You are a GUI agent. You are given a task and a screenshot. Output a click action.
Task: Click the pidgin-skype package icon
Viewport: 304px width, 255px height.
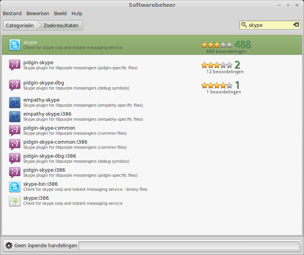[x=15, y=65]
